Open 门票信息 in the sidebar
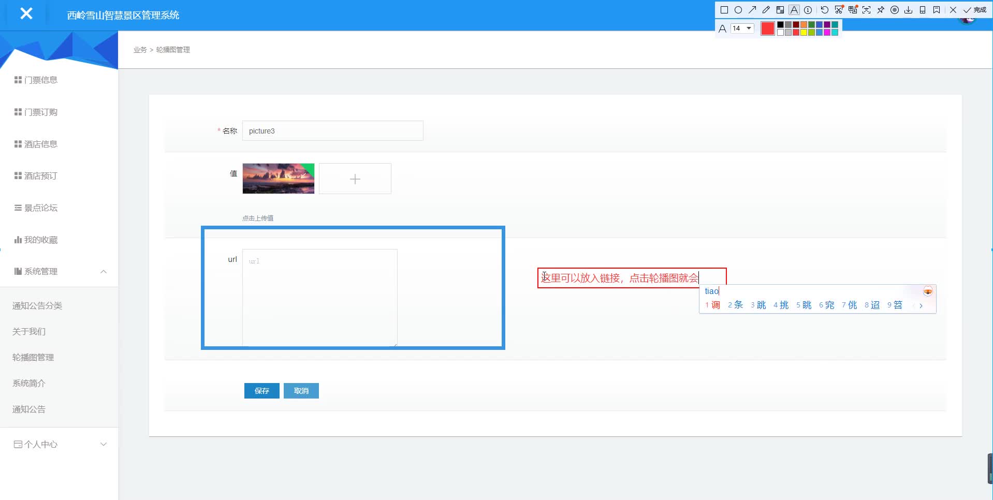Screen dimensions: 993x500 [36, 80]
